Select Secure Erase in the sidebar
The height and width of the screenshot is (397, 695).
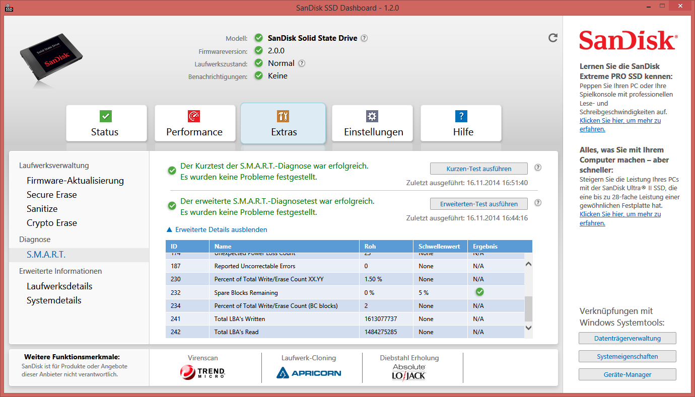pyautogui.click(x=52, y=195)
